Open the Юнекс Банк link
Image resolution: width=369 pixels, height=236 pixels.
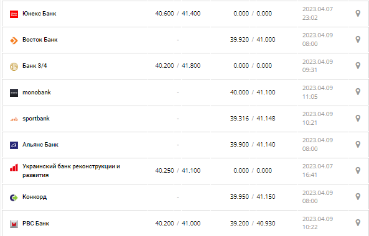(39, 14)
